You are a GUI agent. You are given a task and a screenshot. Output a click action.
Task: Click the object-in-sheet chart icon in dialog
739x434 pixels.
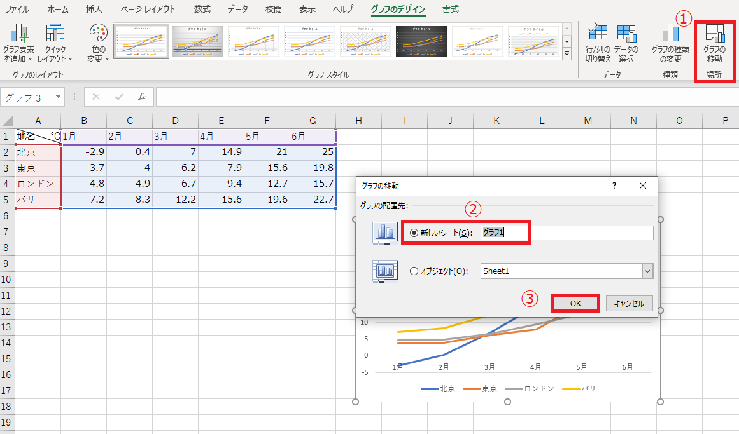(384, 271)
